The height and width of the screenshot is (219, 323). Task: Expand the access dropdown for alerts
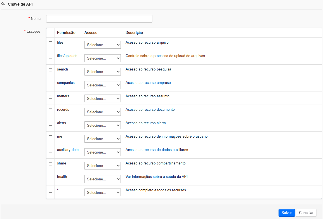[x=103, y=125]
